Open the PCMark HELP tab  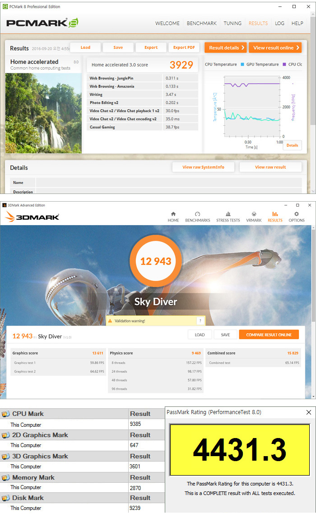[x=297, y=23]
